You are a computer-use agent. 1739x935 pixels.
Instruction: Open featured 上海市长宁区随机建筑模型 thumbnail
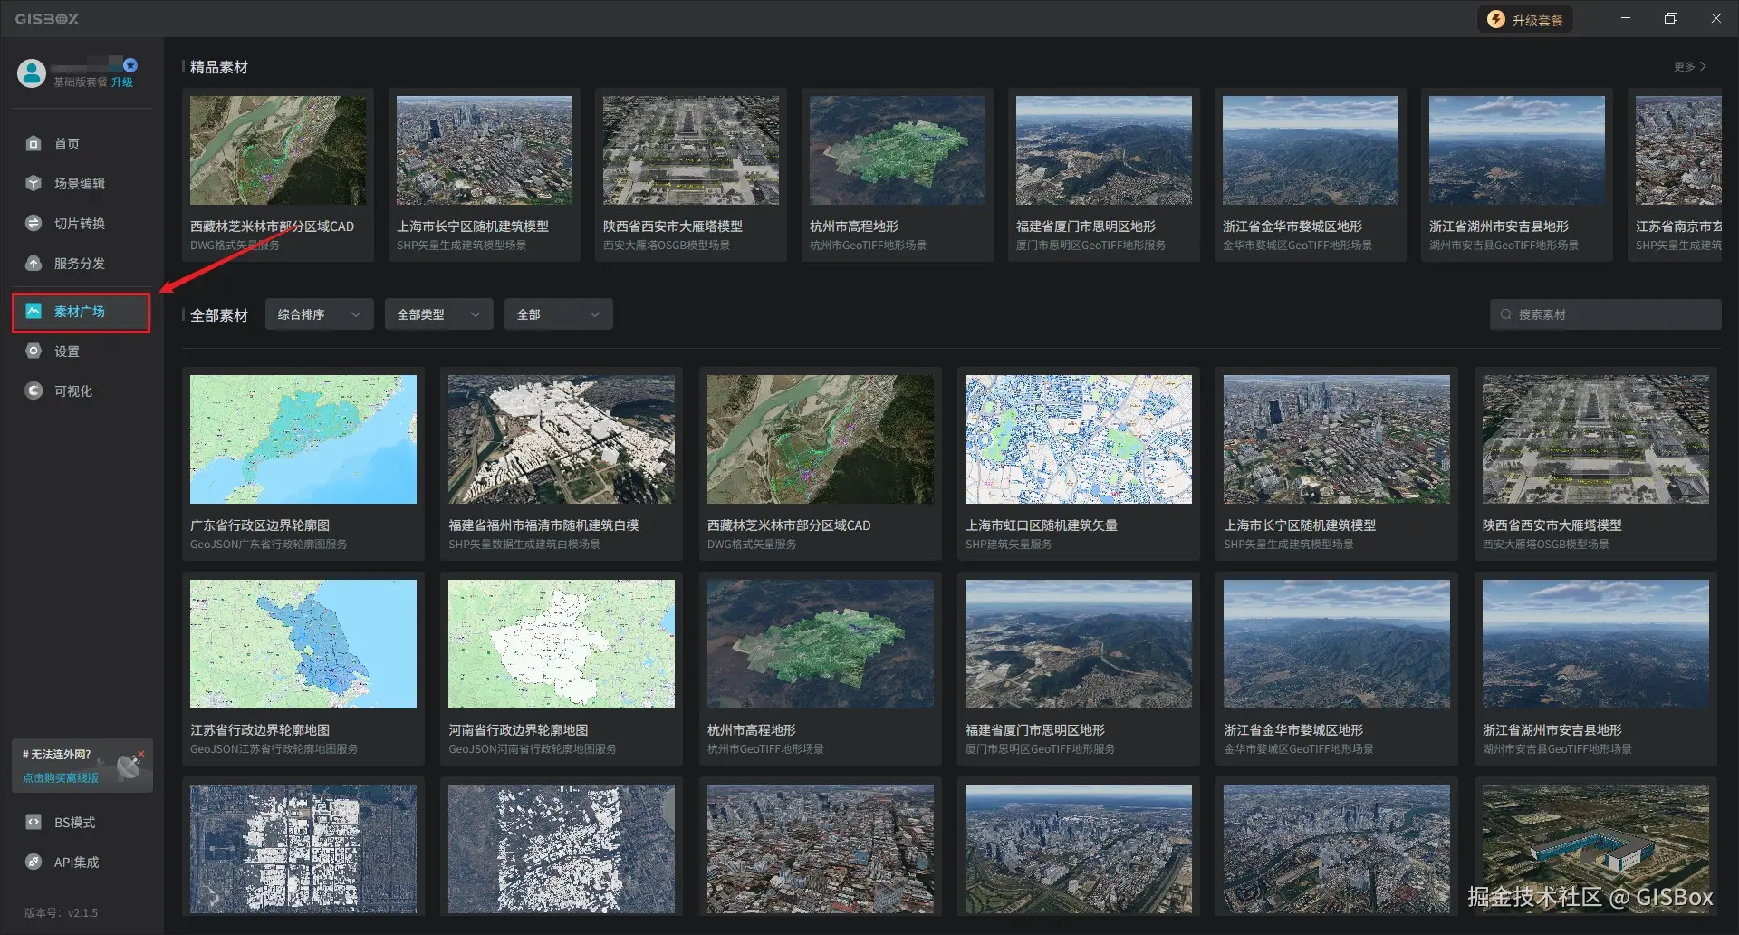pyautogui.click(x=485, y=150)
